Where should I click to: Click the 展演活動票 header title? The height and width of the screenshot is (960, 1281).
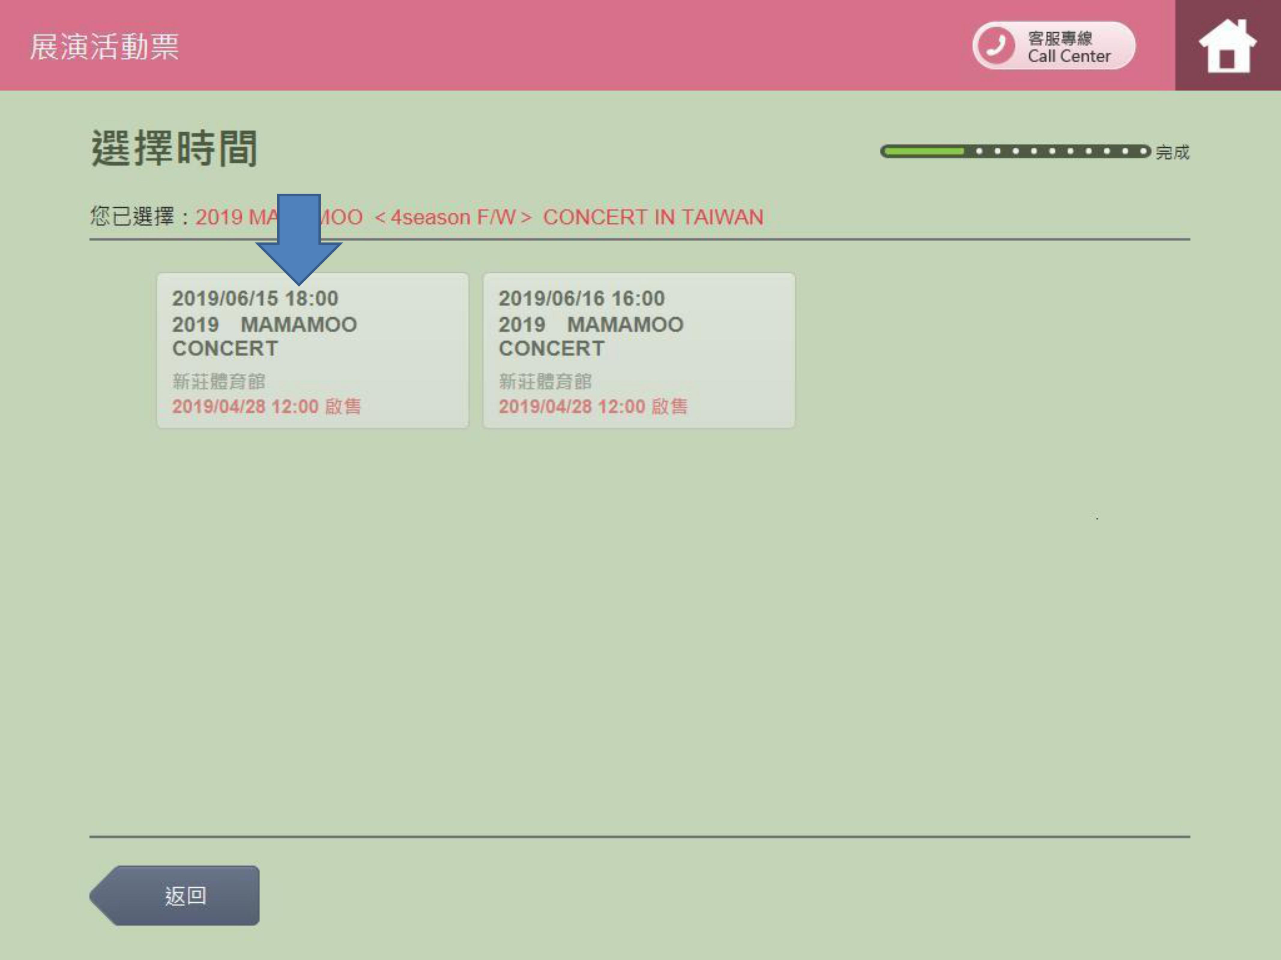coord(105,47)
